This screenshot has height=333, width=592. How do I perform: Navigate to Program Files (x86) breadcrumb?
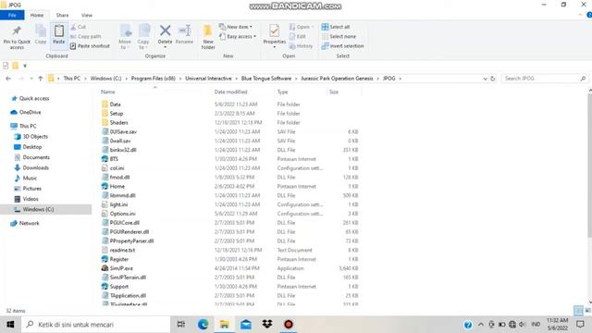pos(154,79)
